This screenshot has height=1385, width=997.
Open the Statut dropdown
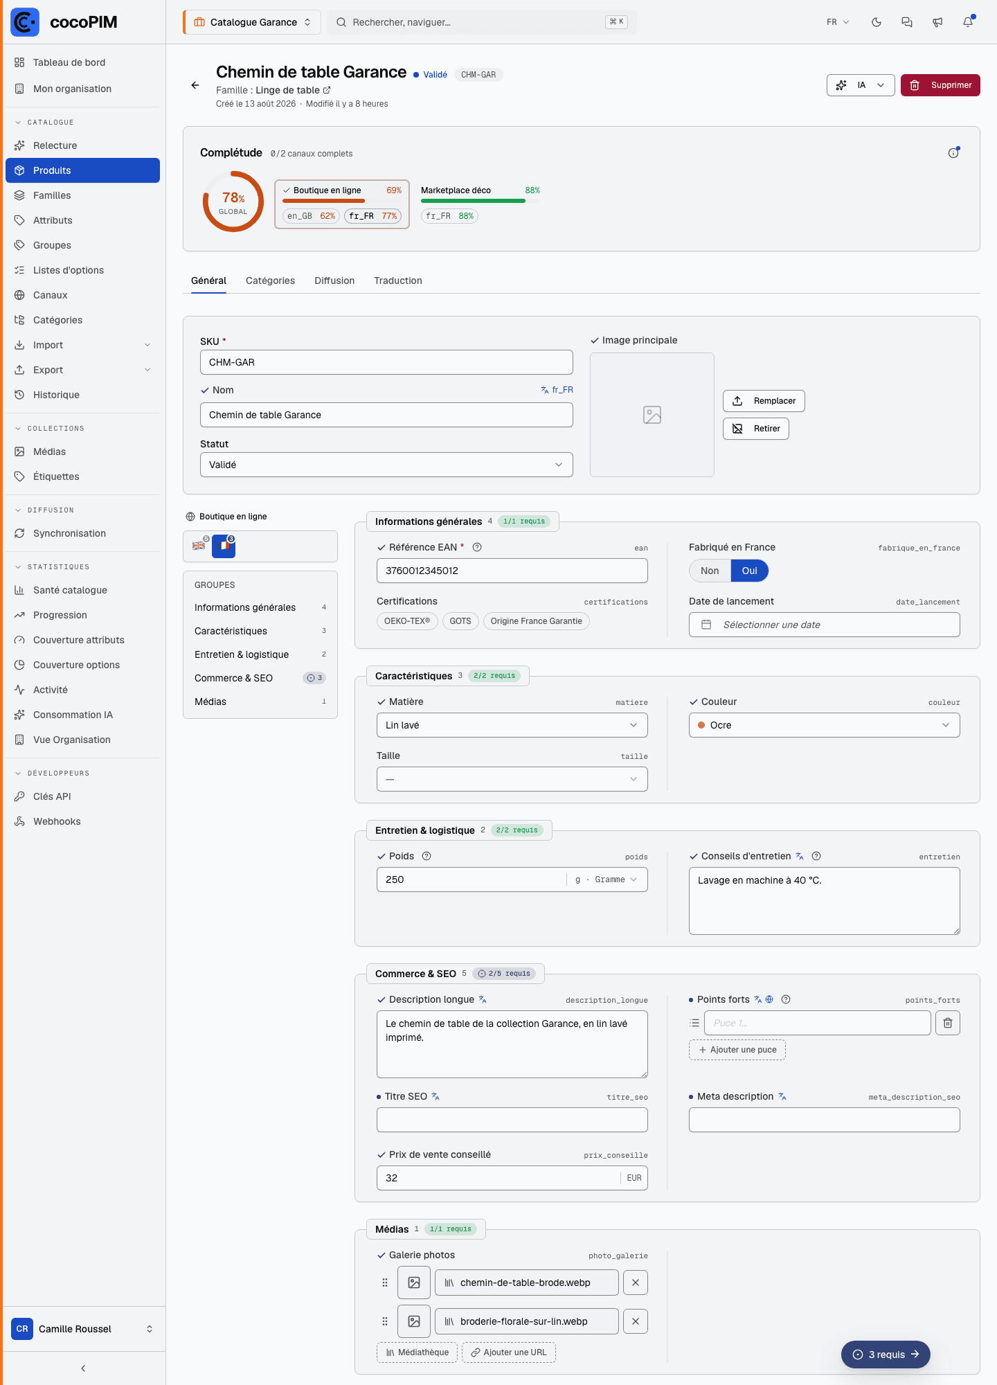click(x=386, y=465)
